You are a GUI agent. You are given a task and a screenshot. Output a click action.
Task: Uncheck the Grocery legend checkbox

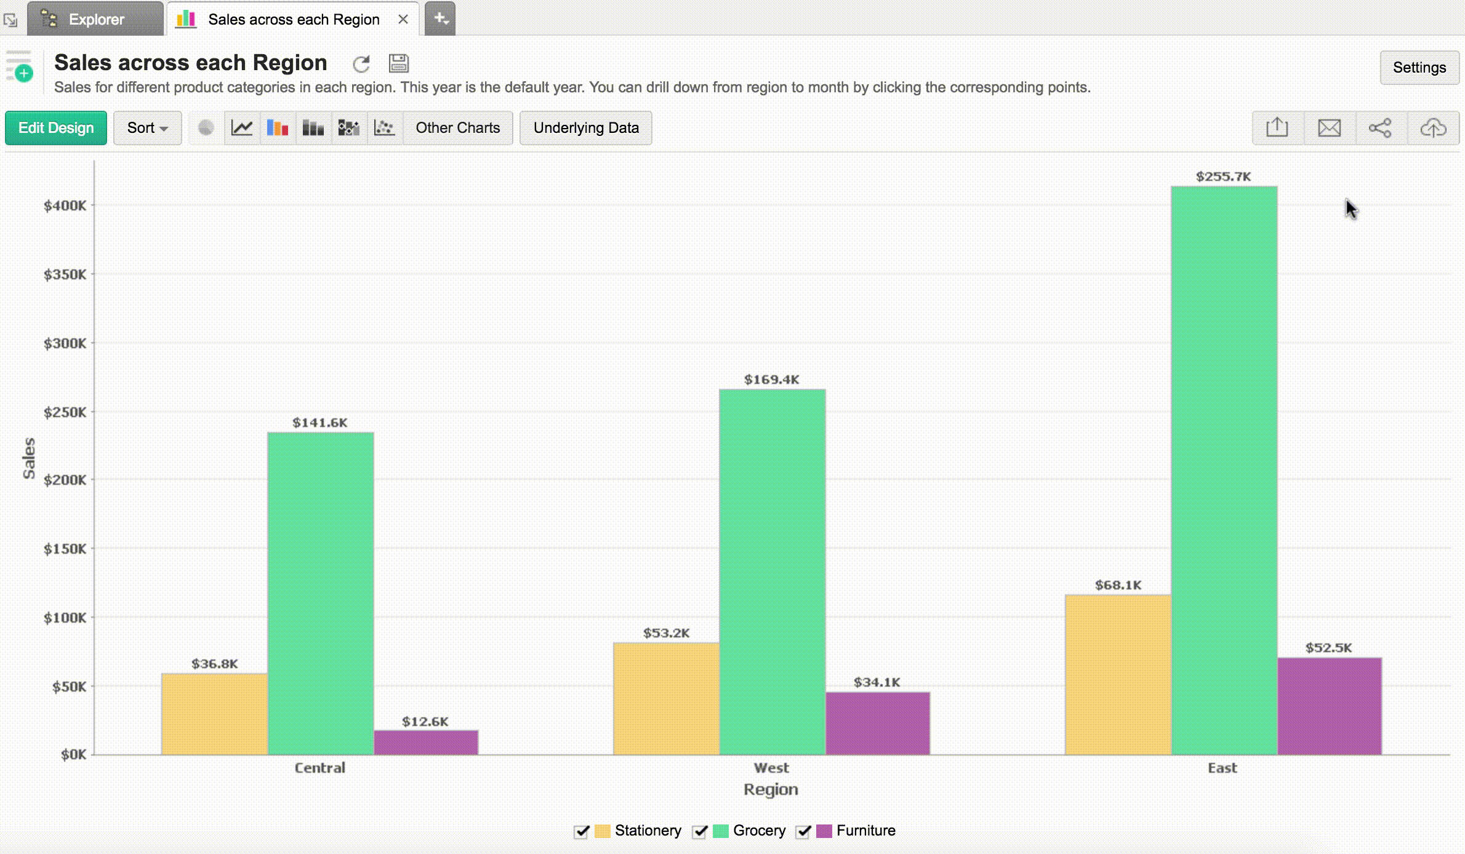click(x=699, y=831)
